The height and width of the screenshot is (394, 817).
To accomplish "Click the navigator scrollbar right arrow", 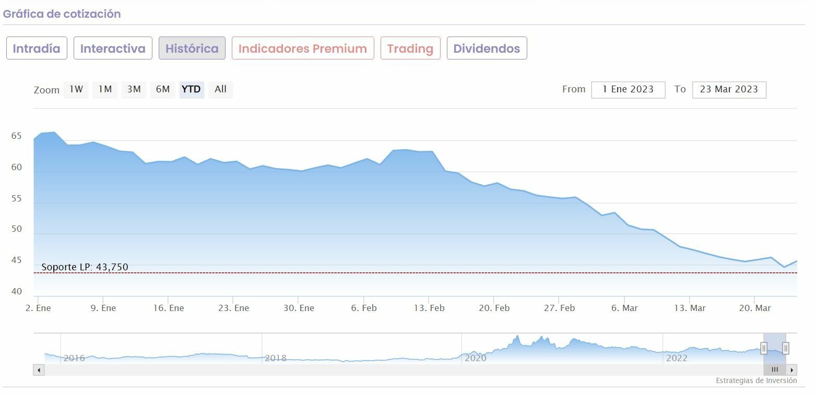I will pos(792,370).
